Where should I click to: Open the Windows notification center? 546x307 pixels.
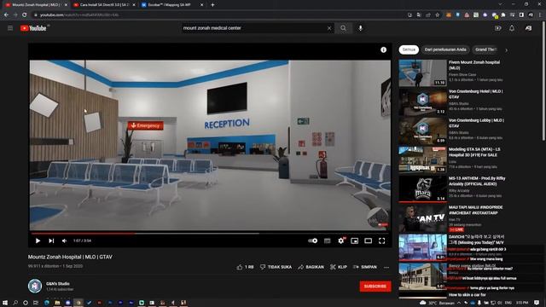tap(537, 303)
